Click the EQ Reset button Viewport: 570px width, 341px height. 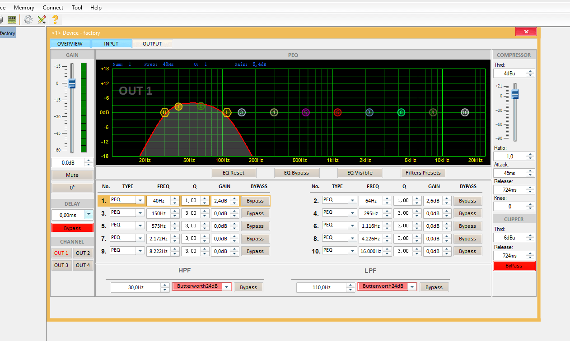(x=234, y=173)
